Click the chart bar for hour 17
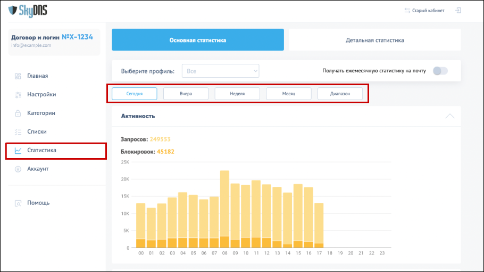The height and width of the screenshot is (272, 484). pos(319,225)
